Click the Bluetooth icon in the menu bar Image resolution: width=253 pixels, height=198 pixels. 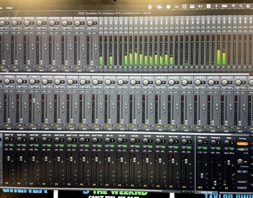pyautogui.click(x=216, y=6)
